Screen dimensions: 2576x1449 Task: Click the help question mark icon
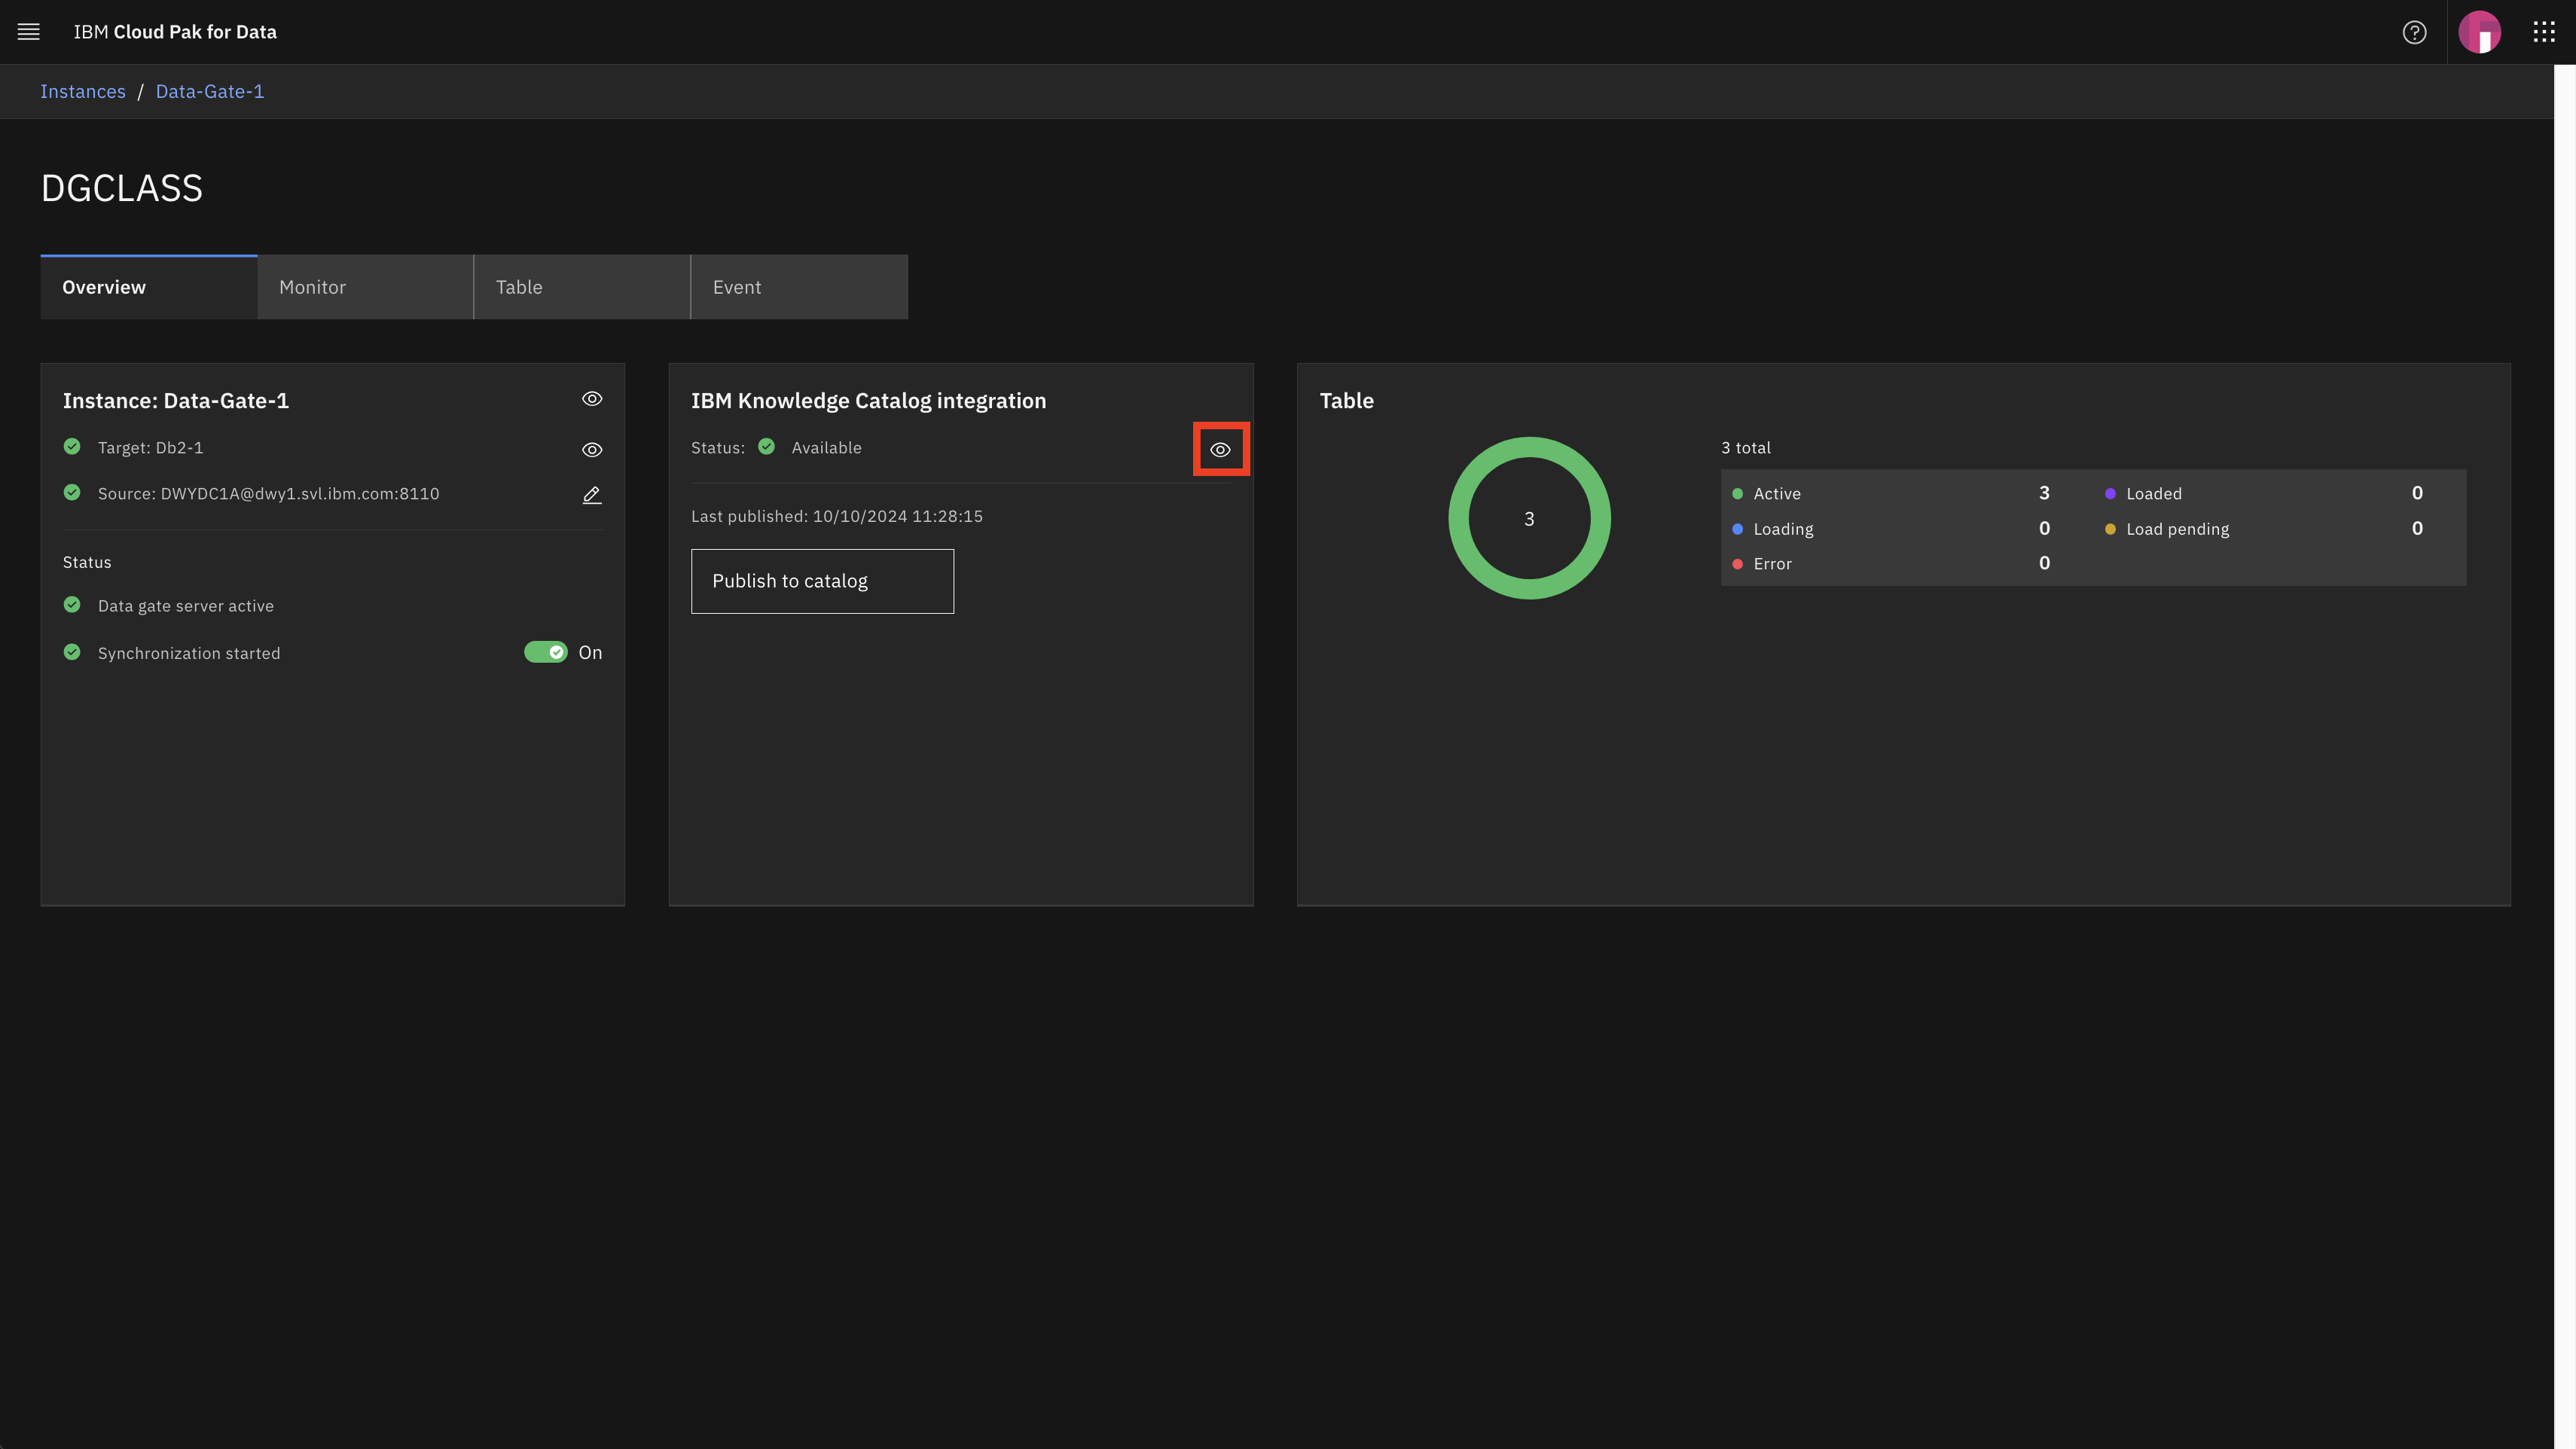[2414, 32]
